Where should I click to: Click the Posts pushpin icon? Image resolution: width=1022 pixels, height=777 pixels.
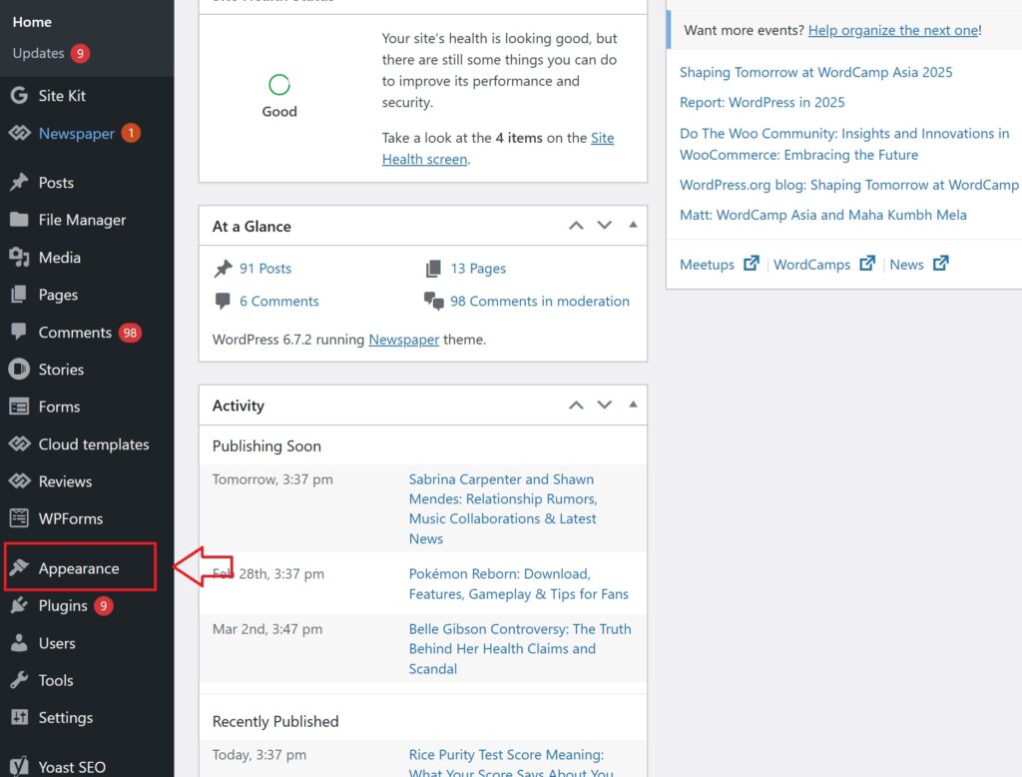click(x=19, y=183)
